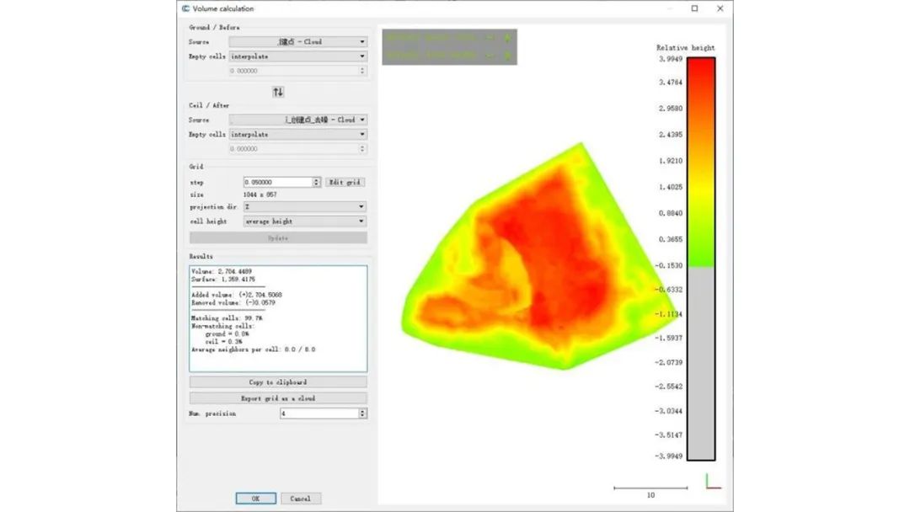Click the CloudCompare logo in title bar

coord(185,8)
